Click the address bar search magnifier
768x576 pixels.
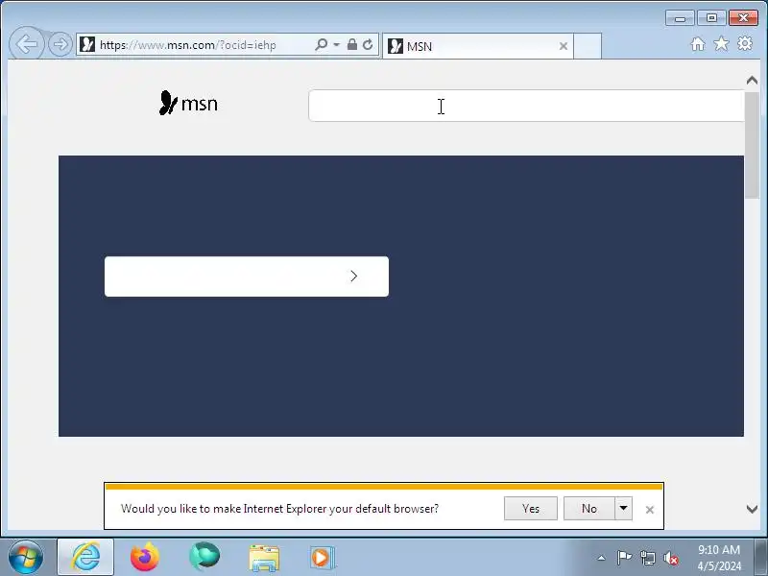click(x=322, y=44)
